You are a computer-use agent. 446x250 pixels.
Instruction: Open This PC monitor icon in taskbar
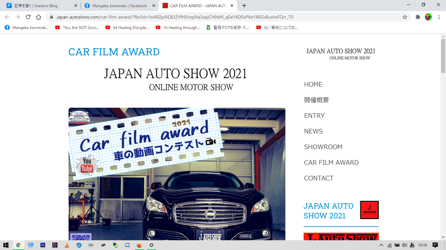coord(31,245)
